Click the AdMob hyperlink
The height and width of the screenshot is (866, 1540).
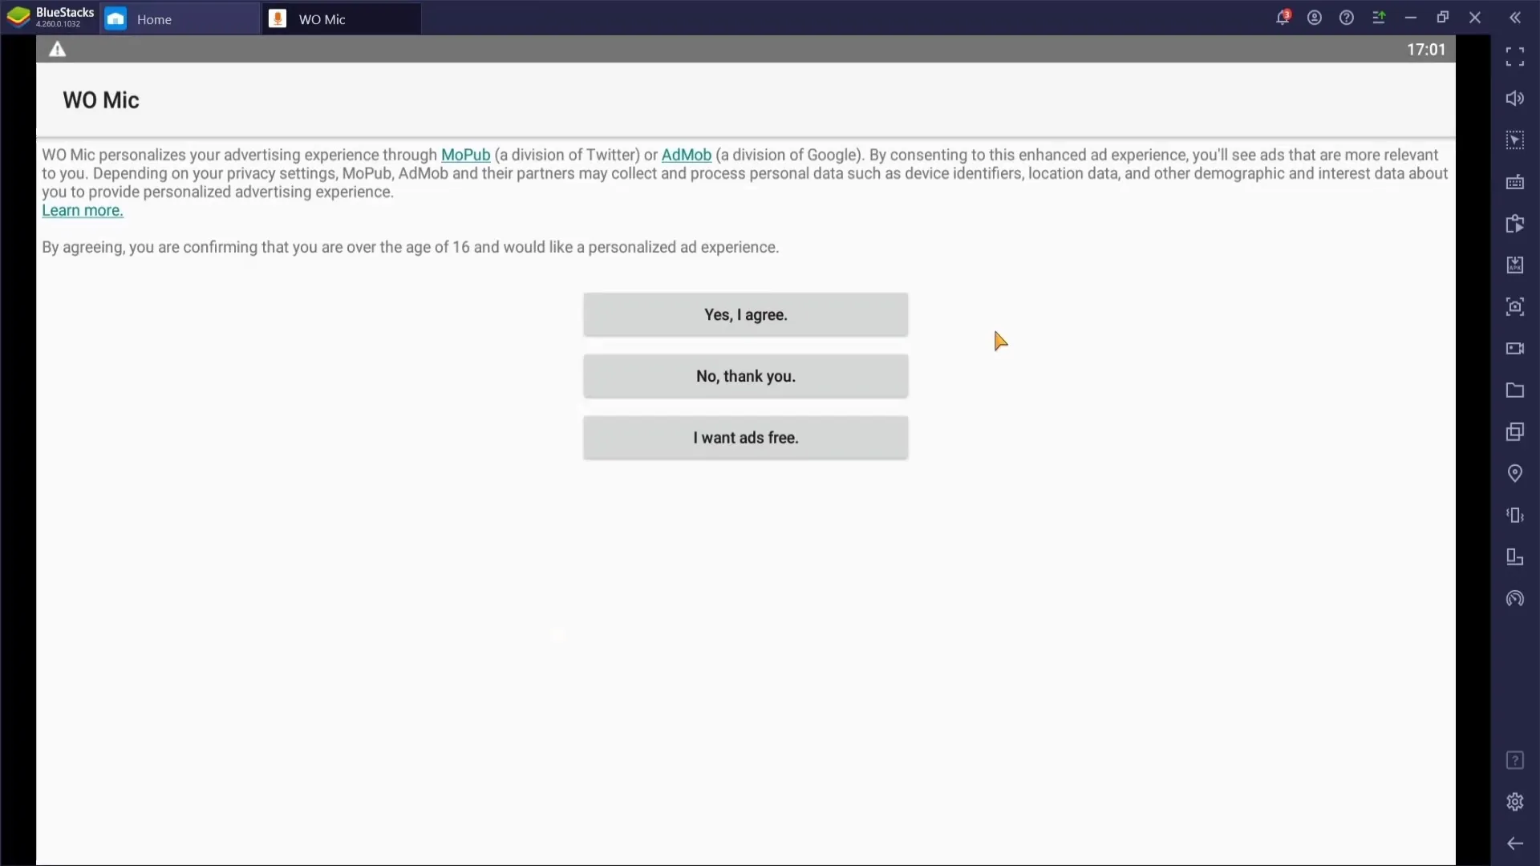tap(687, 155)
